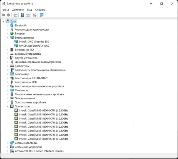Click the Bluetooth category icon
178x159 pixels.
(x=12, y=25)
